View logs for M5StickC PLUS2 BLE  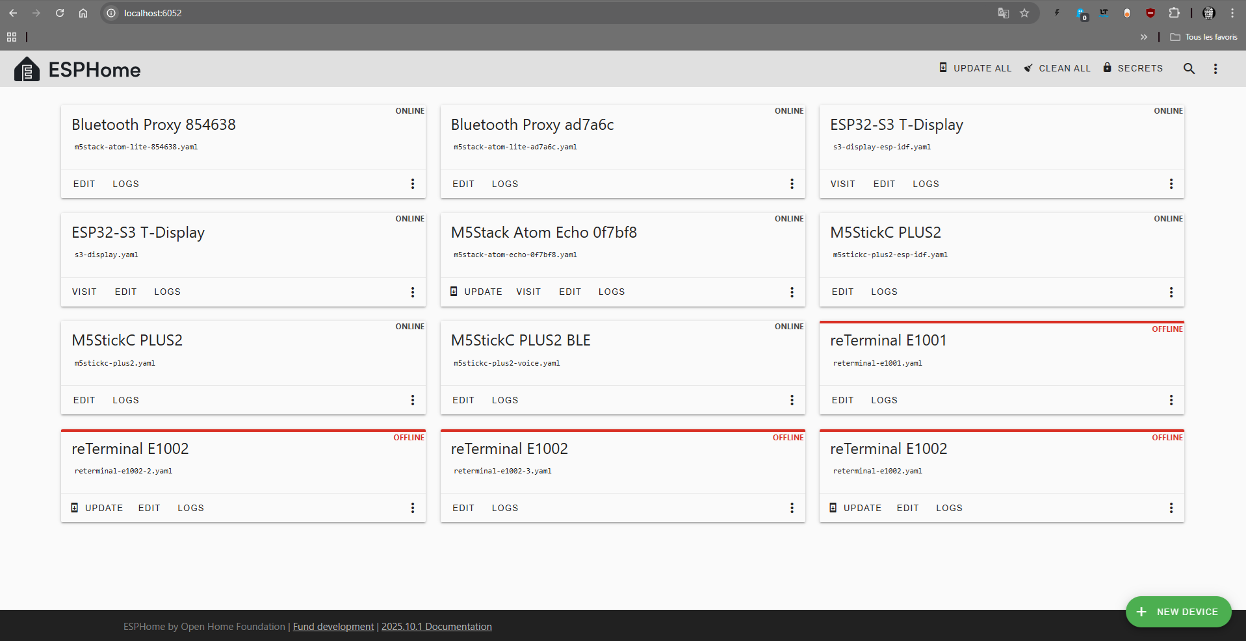pyautogui.click(x=504, y=400)
